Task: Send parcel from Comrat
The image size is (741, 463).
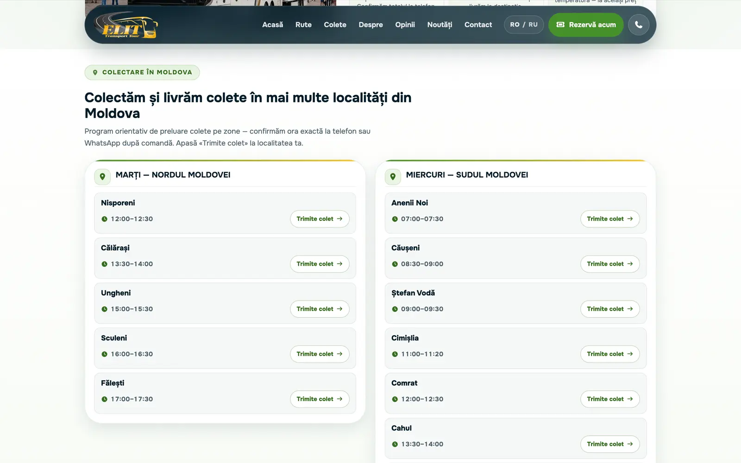Action: coord(610,399)
